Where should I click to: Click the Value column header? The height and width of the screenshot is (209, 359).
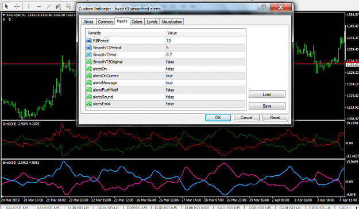(206, 33)
